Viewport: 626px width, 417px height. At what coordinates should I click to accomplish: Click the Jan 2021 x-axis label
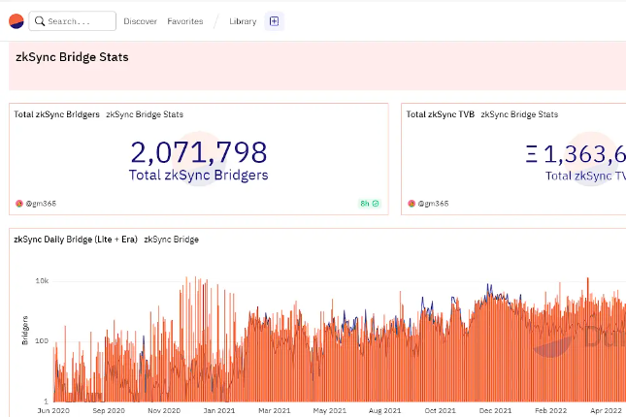pos(219,410)
